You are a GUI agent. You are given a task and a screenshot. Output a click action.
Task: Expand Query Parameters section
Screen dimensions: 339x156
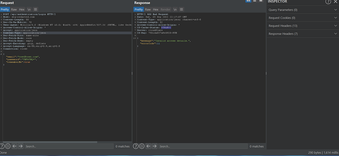(303, 10)
